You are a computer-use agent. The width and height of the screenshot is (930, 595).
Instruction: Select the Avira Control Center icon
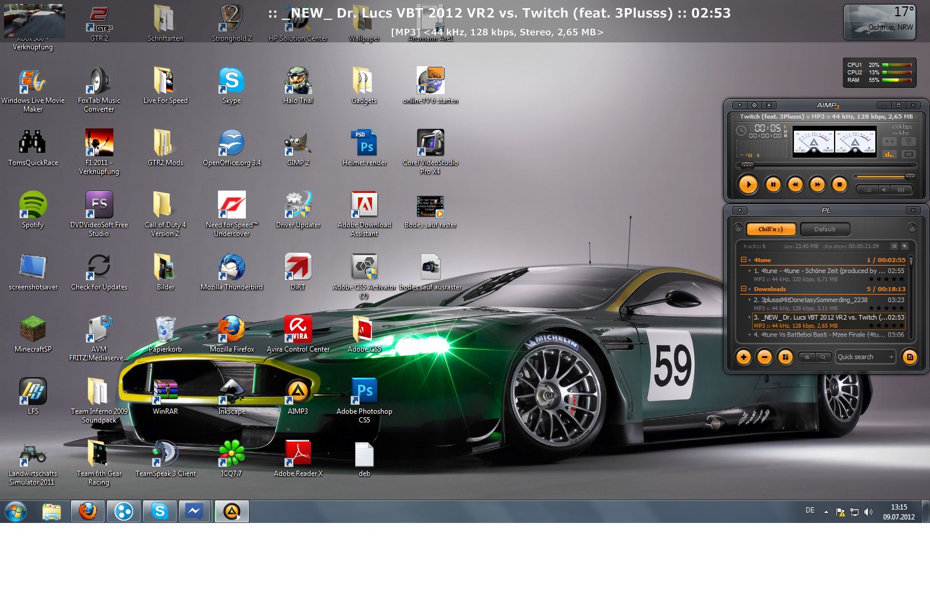298,335
